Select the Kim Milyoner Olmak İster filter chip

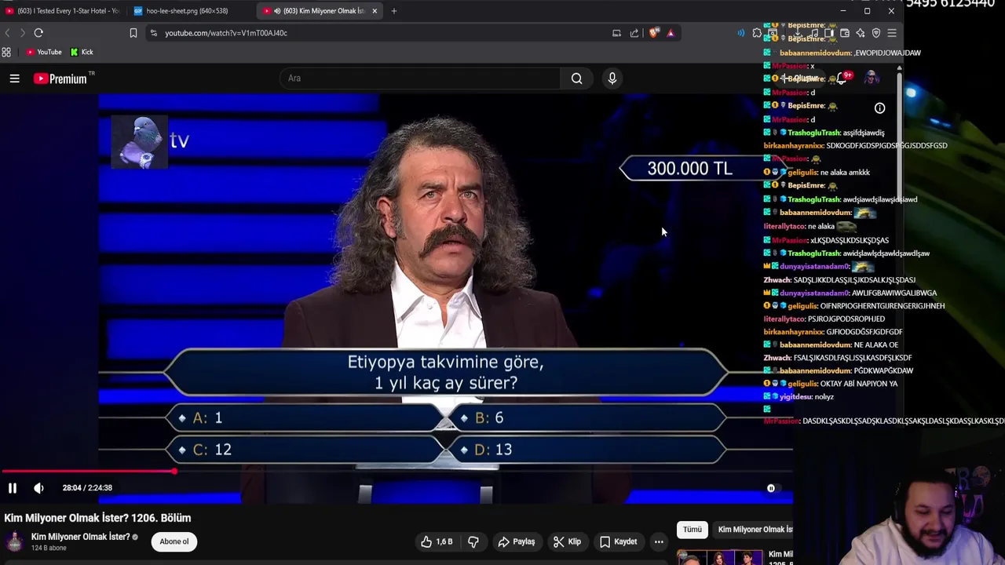753,530
